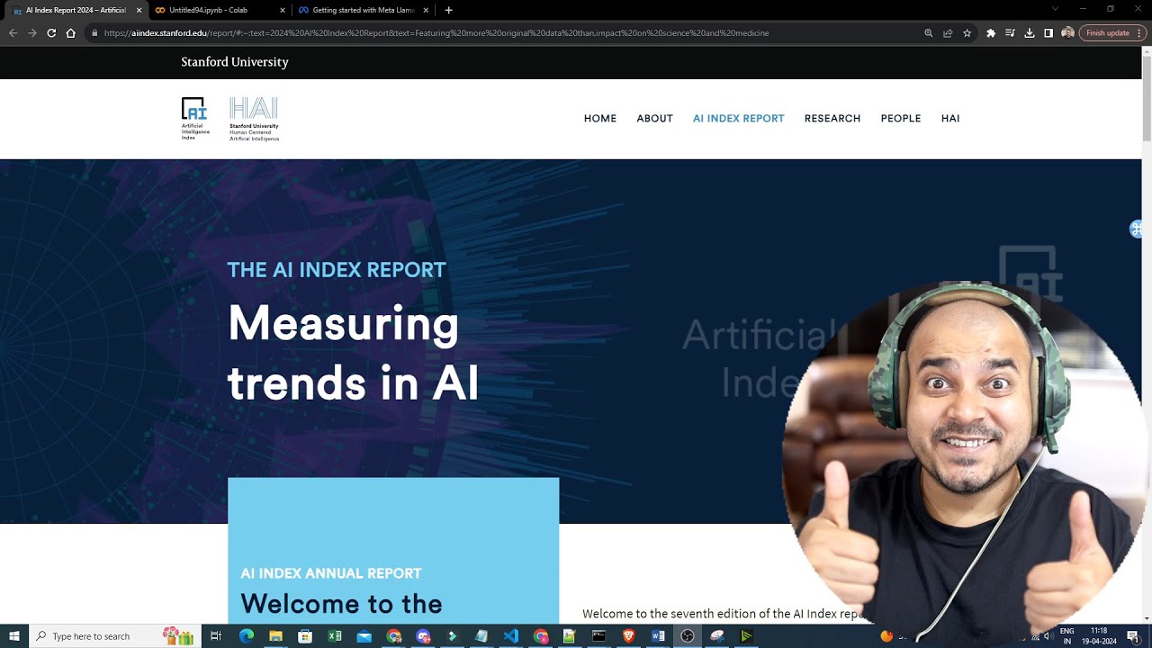Click the Finish update button
This screenshot has height=648, width=1152.
click(x=1112, y=33)
